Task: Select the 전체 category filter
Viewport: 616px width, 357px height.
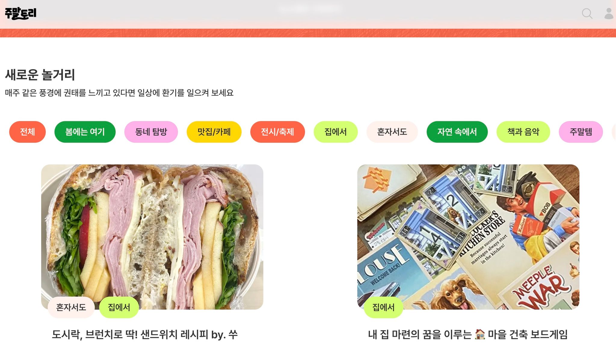Action: 27,132
